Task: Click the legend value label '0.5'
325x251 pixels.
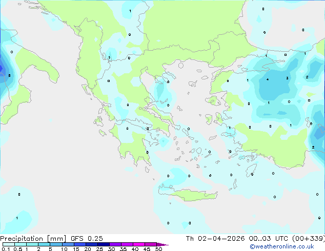Action: click(18, 249)
